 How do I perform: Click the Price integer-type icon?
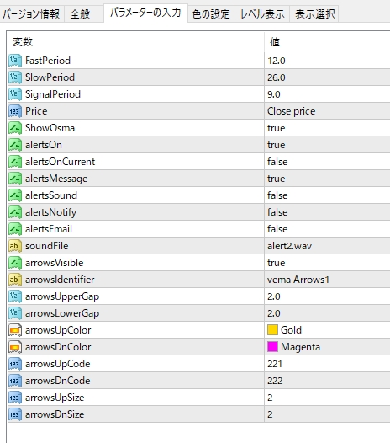pos(14,111)
